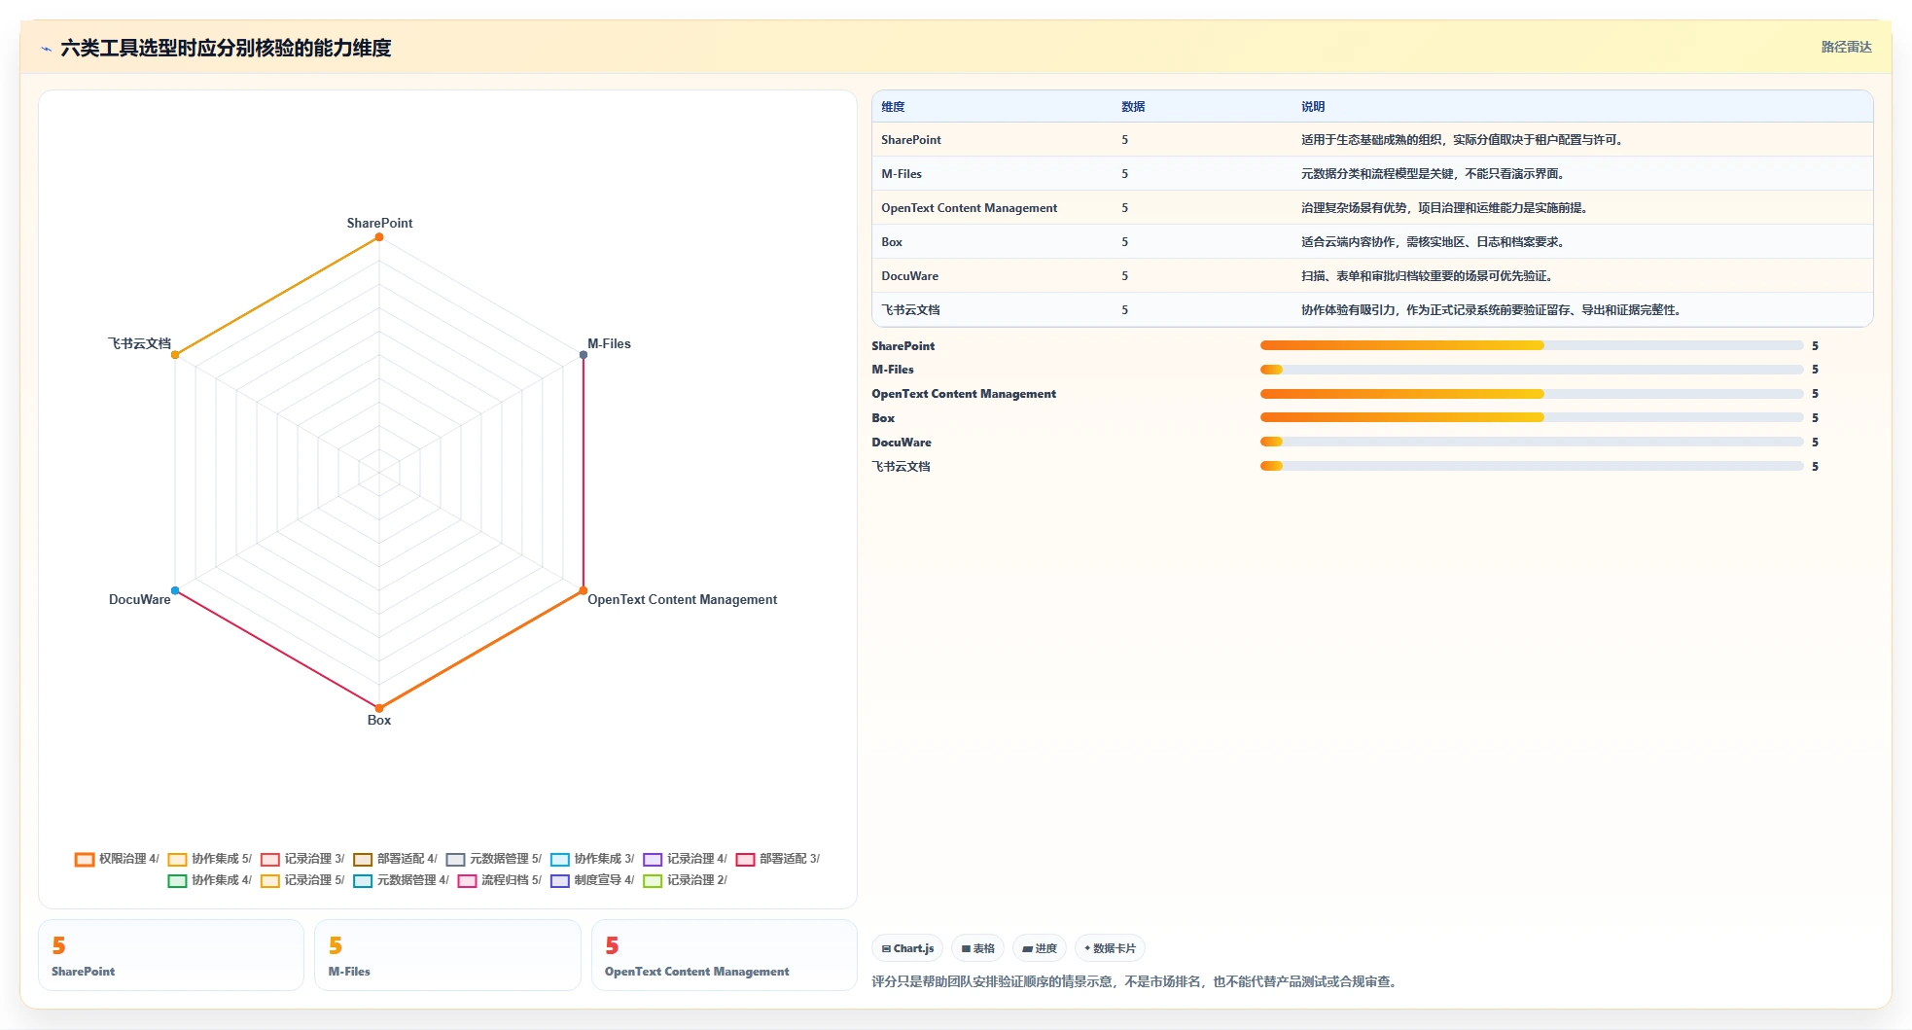Click the OpenText Content Management progress bar
The width and height of the screenshot is (1912, 1030).
pos(1532,394)
